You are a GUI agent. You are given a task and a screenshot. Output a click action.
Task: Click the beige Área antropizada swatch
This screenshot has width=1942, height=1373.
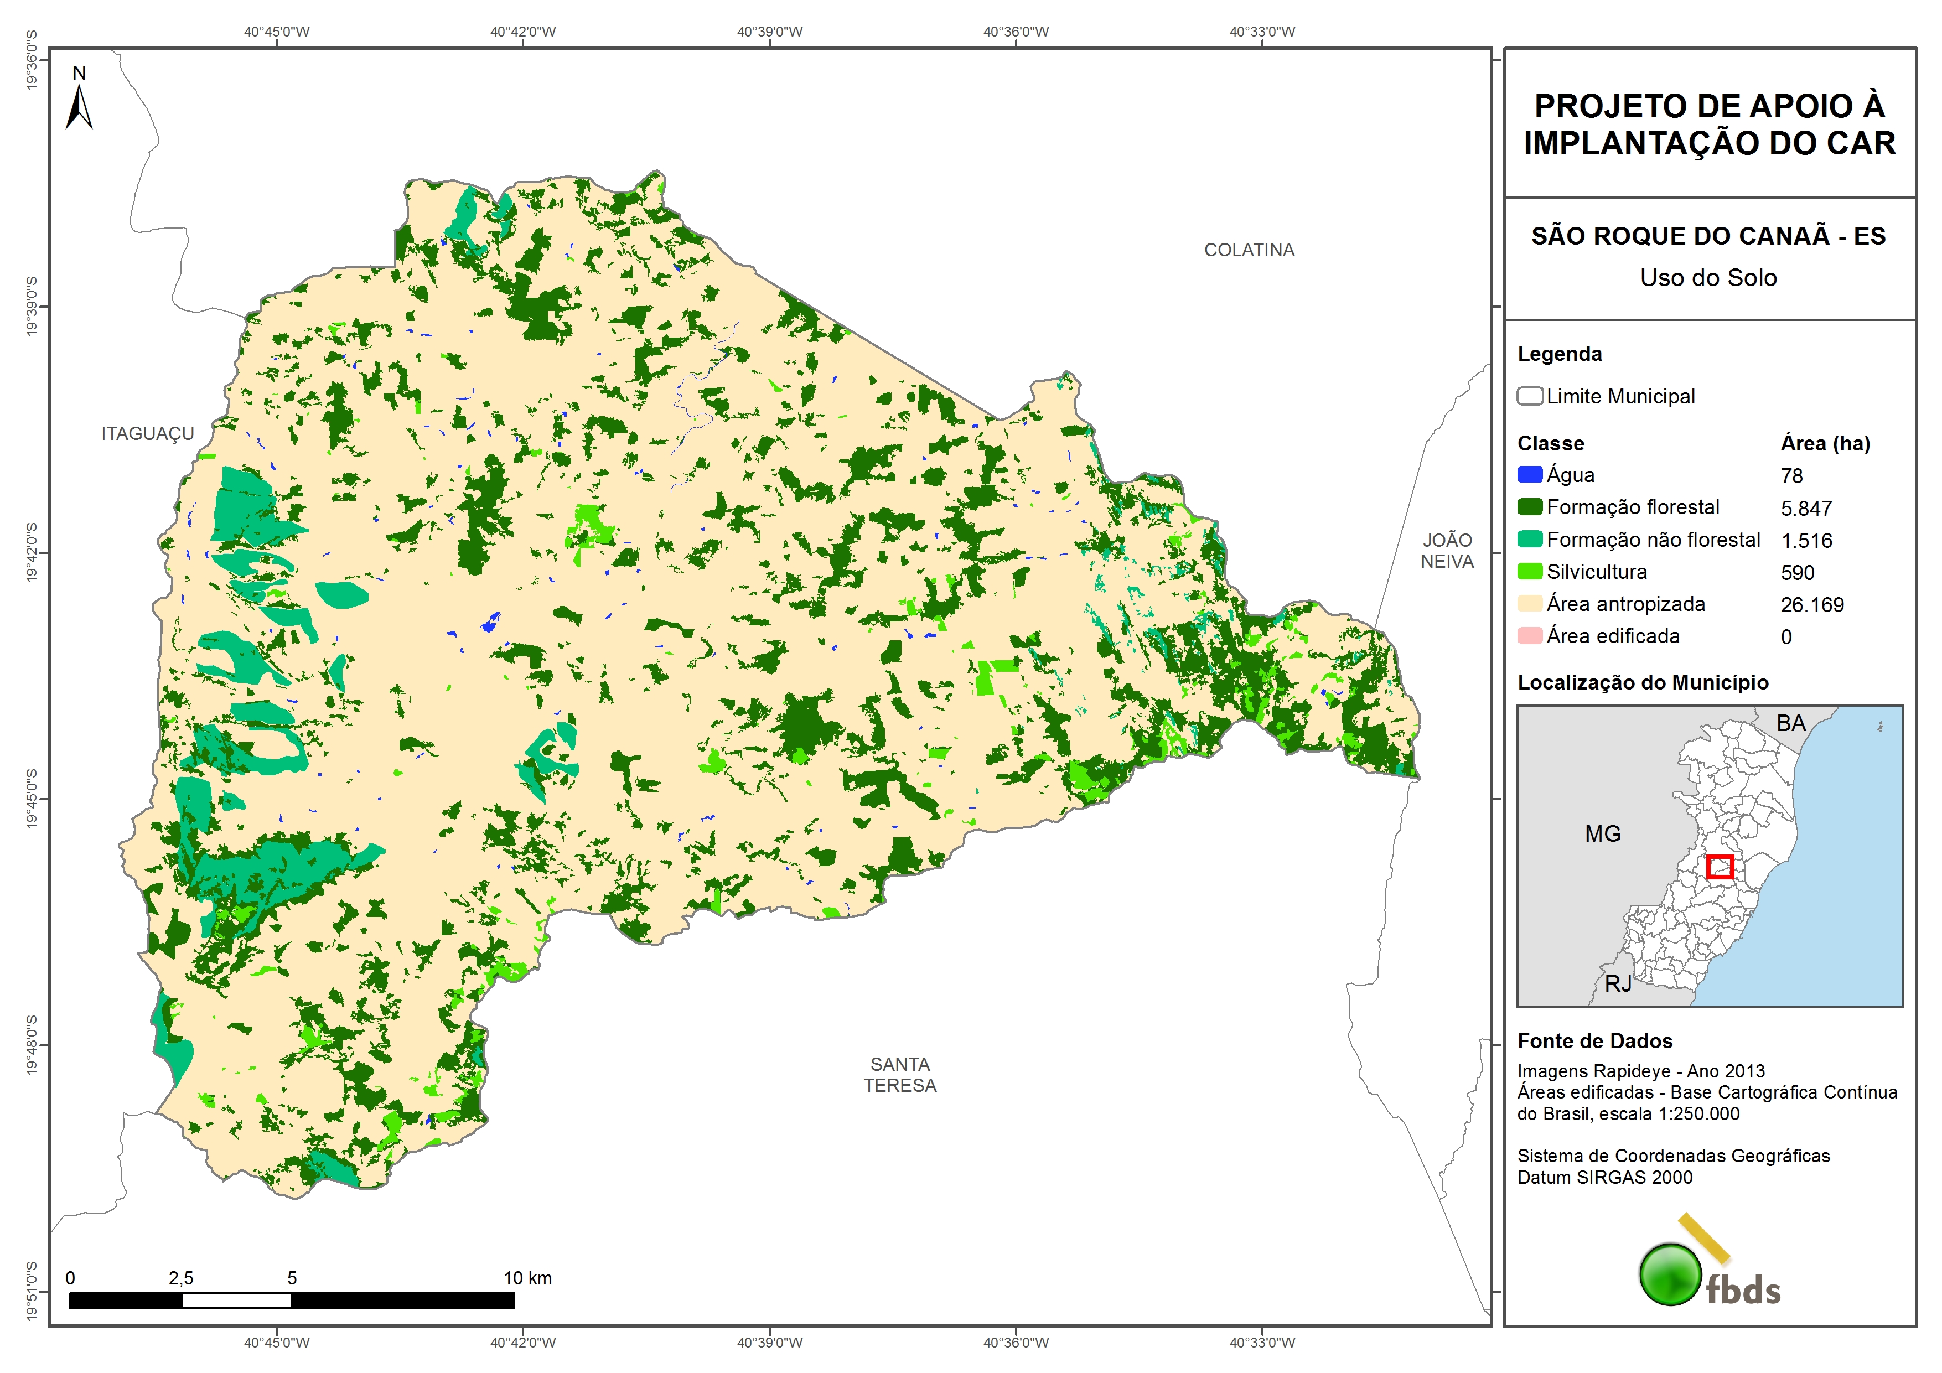tap(1529, 603)
